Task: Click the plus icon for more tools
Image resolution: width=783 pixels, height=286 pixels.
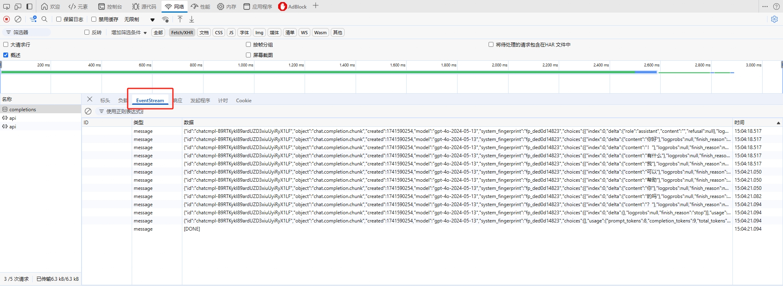Action: click(x=316, y=6)
